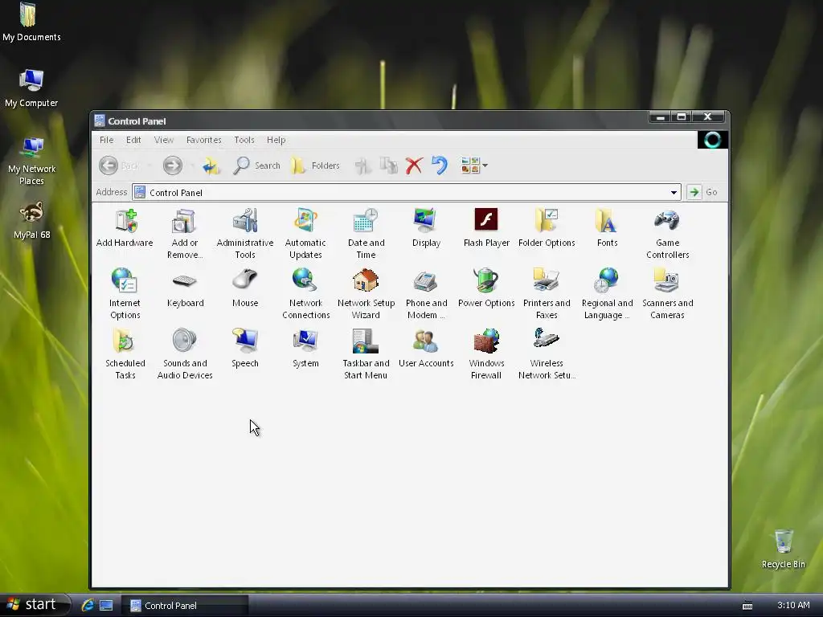The height and width of the screenshot is (617, 823).
Task: Open the System applet
Action: pos(305,349)
